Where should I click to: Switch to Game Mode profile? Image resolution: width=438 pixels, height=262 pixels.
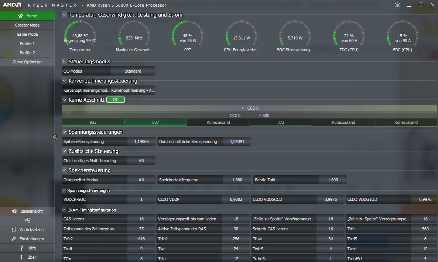pyautogui.click(x=27, y=34)
